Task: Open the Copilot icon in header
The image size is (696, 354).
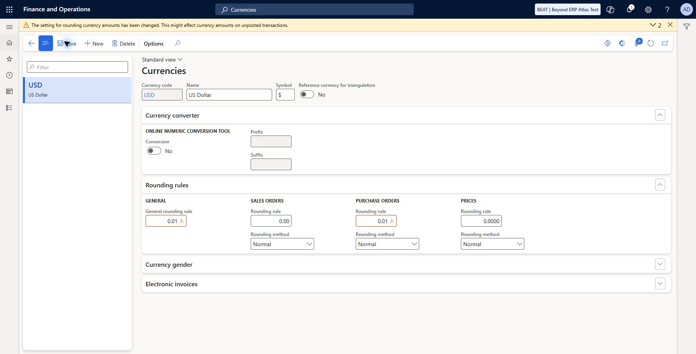Action: tap(610, 10)
